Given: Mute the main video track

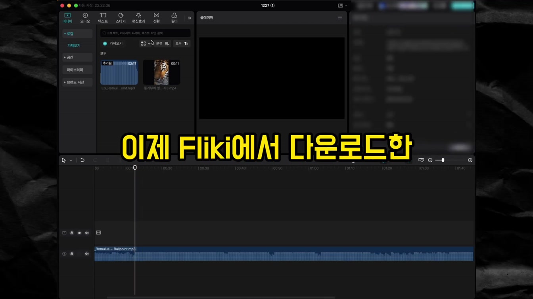Looking at the screenshot, I should [x=87, y=233].
